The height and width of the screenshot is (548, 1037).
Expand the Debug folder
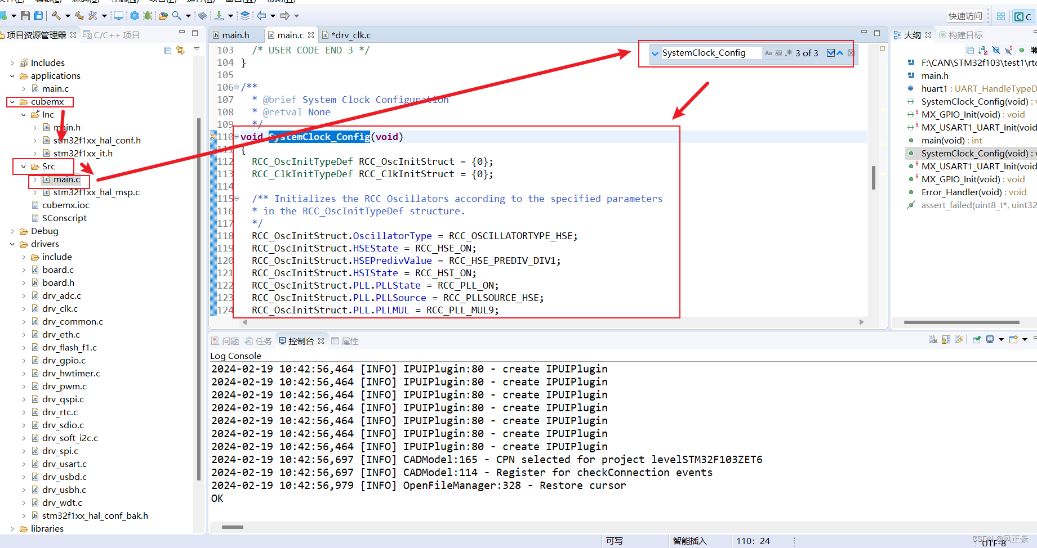(x=12, y=231)
